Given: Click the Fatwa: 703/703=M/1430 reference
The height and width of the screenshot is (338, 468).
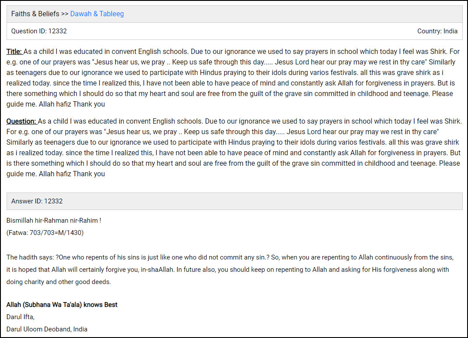Looking at the screenshot, I should 45,233.
